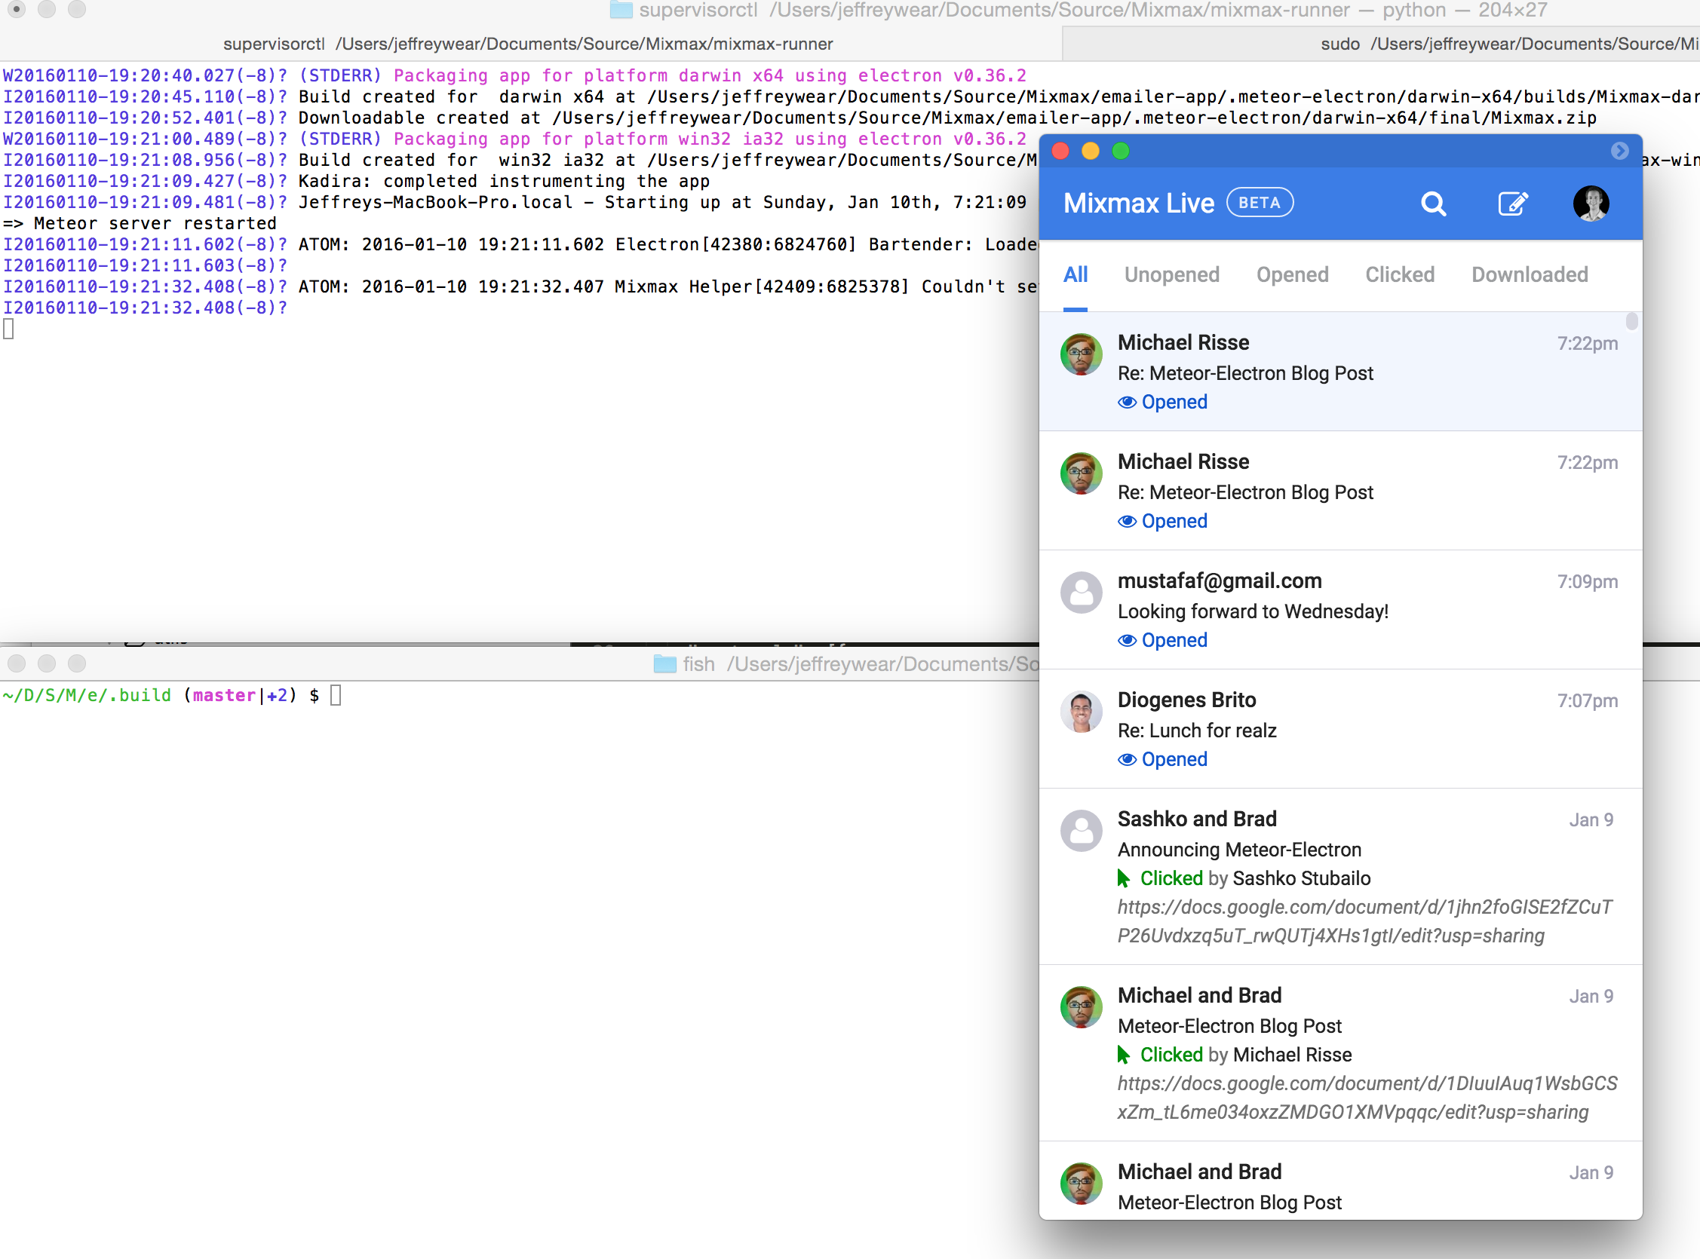Image resolution: width=1700 pixels, height=1259 pixels.
Task: Click the arrow icon in Mixmax titlebar
Action: point(1619,151)
